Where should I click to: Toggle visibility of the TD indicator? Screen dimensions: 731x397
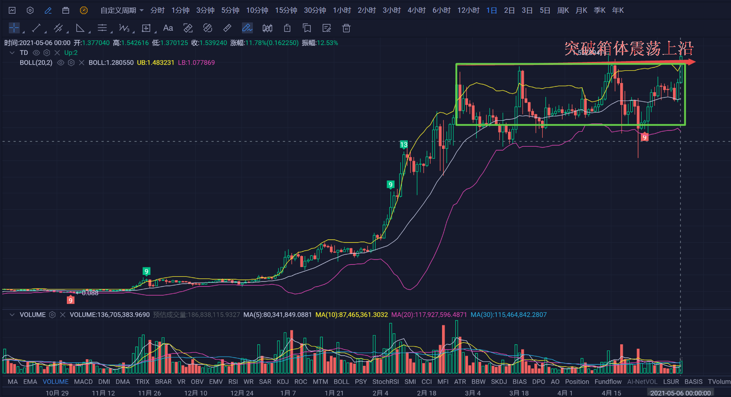click(37, 53)
